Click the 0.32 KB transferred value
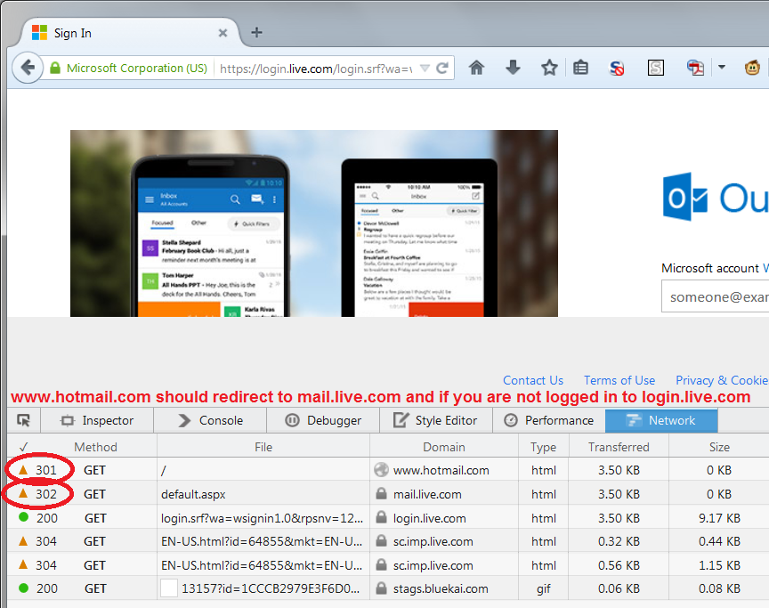Image resolution: width=769 pixels, height=608 pixels. pos(619,541)
